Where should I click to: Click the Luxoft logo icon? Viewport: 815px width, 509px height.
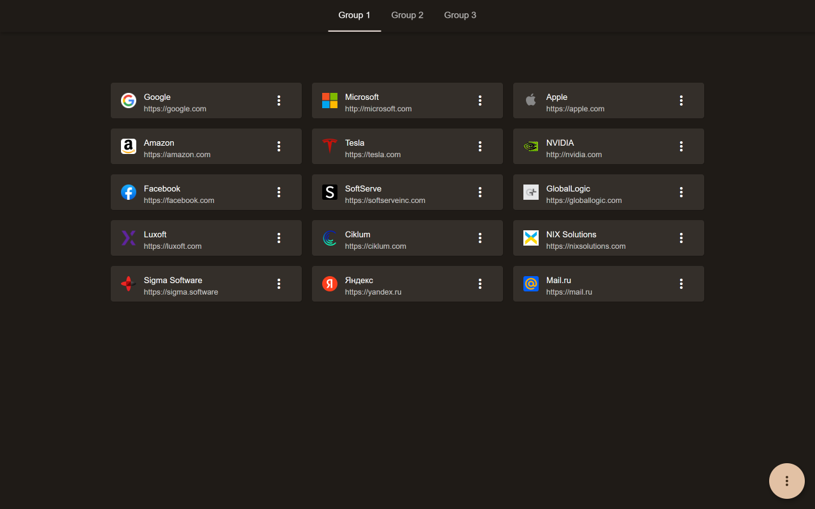coord(129,238)
